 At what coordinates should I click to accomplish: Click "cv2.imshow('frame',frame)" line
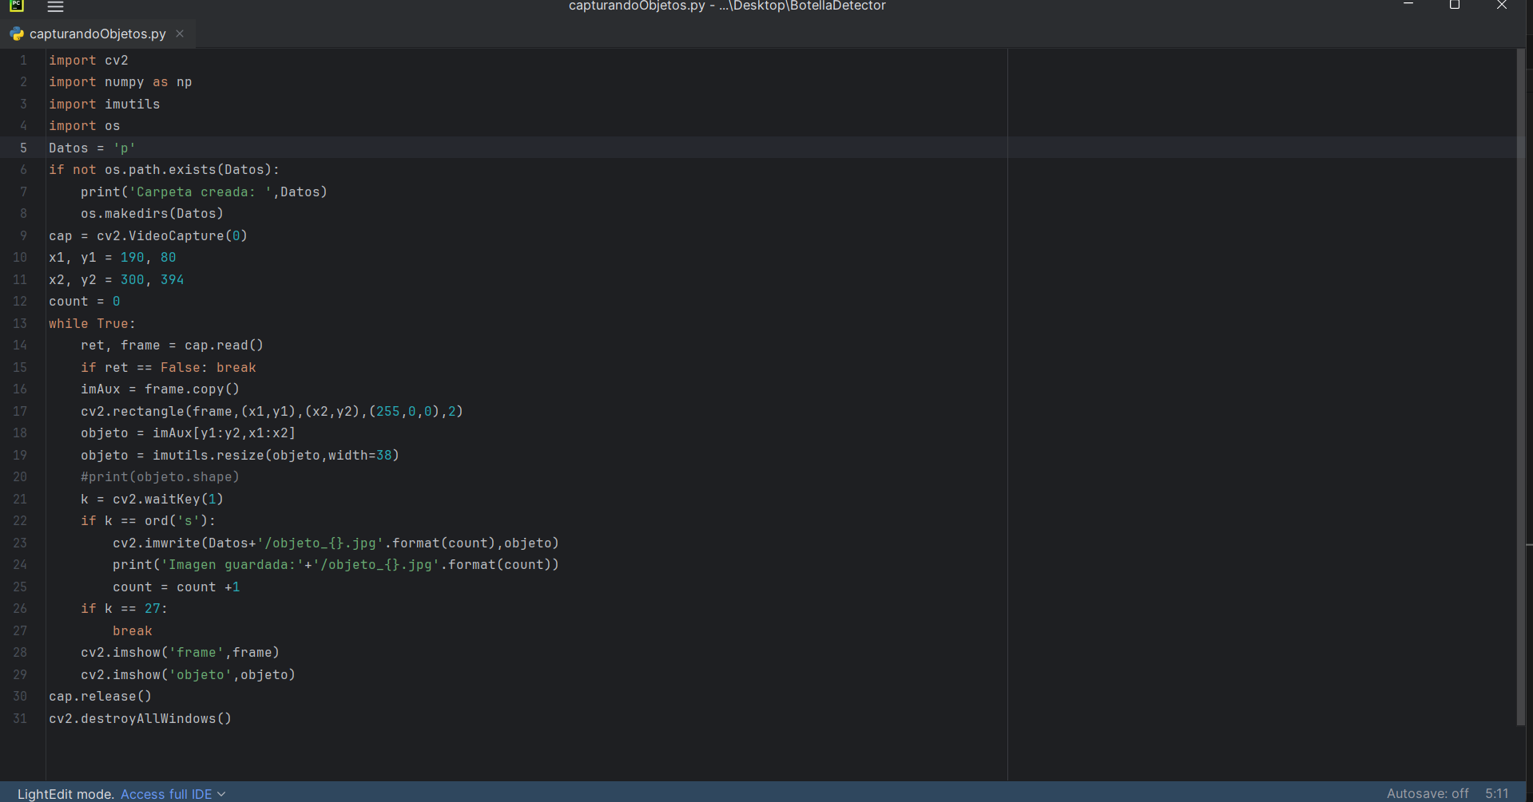click(x=180, y=652)
